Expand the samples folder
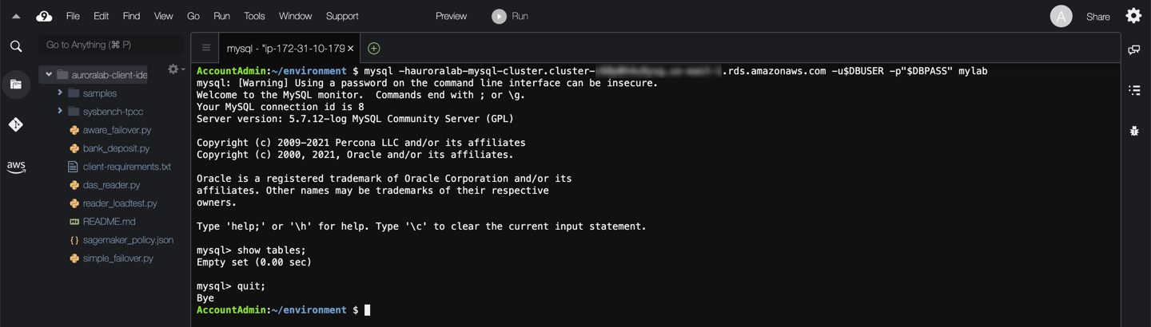 [60, 93]
